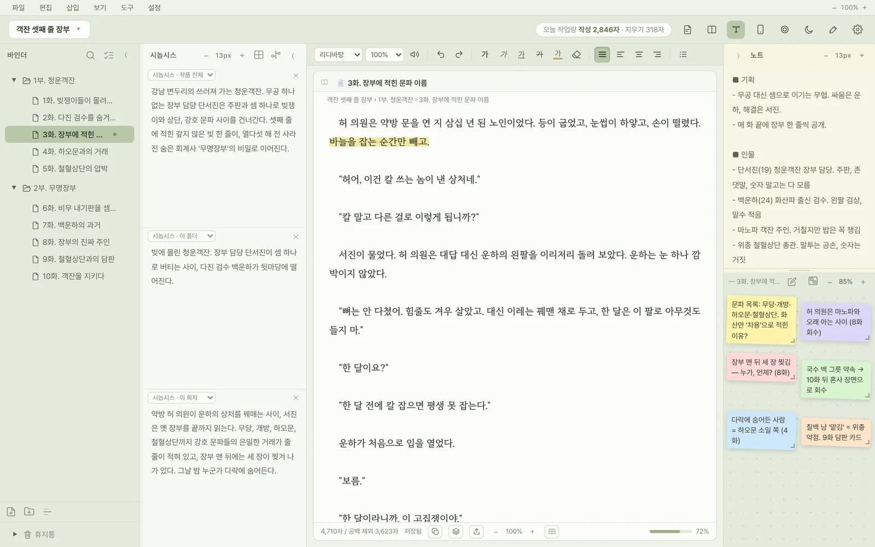This screenshot has height=547, width=875.
Task: Toggle highlight color underline button
Action: pyautogui.click(x=558, y=55)
